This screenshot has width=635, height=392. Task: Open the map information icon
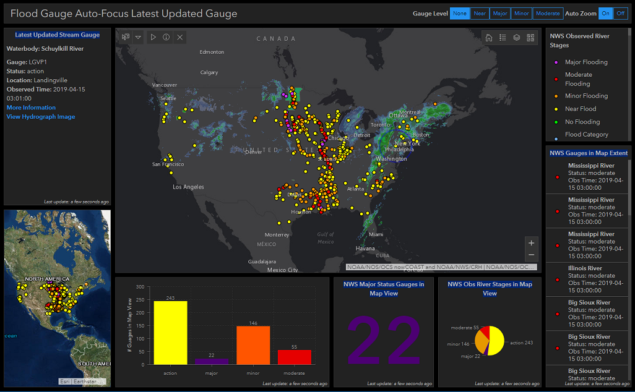(166, 37)
